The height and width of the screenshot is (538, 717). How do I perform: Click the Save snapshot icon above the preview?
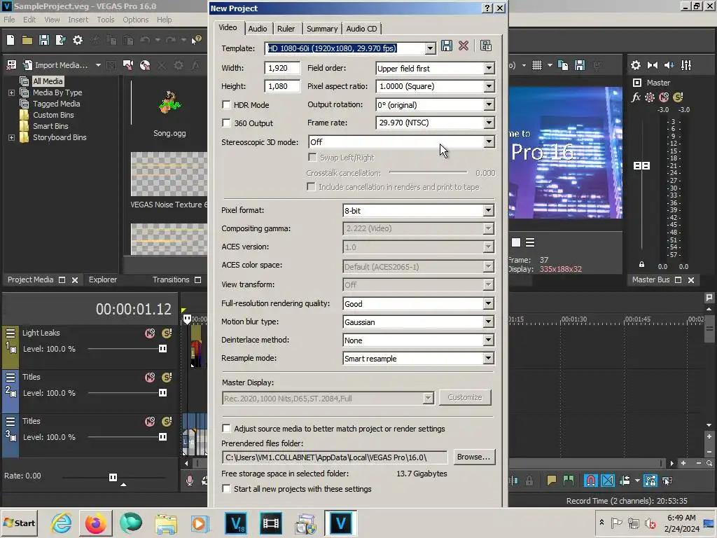coord(579,65)
